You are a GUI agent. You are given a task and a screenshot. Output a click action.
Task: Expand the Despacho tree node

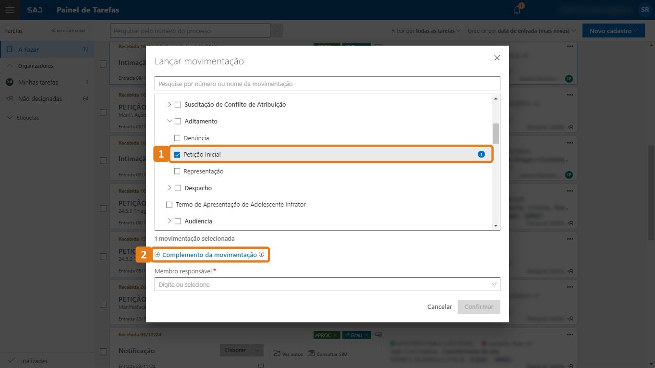click(x=169, y=188)
